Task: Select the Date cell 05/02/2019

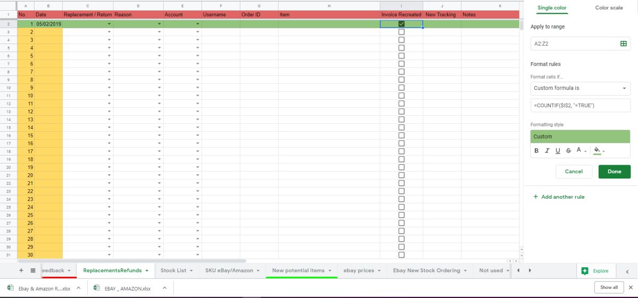Action: pos(48,24)
